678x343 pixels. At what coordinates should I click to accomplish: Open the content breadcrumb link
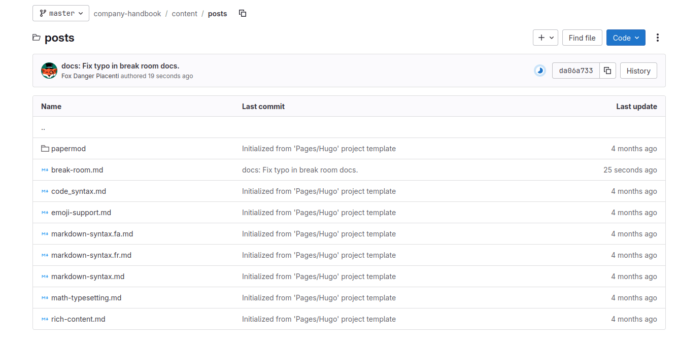[x=184, y=14]
